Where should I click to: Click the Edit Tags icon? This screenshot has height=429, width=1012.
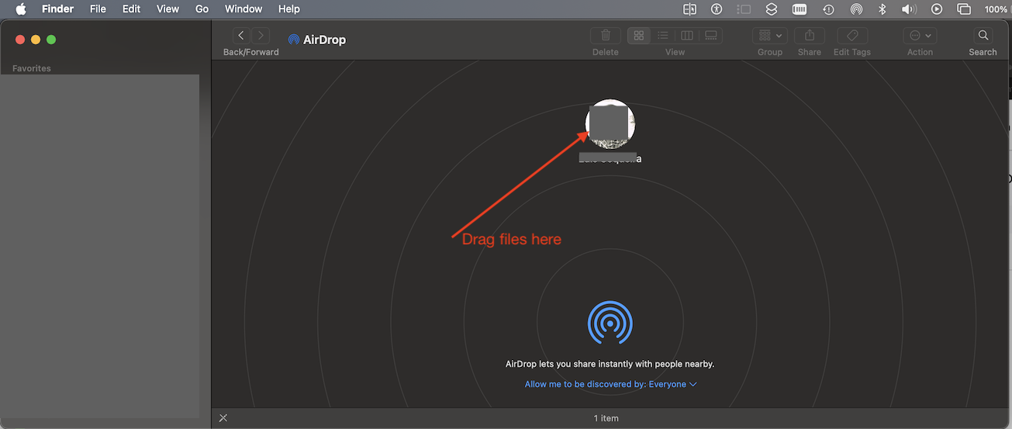click(852, 36)
